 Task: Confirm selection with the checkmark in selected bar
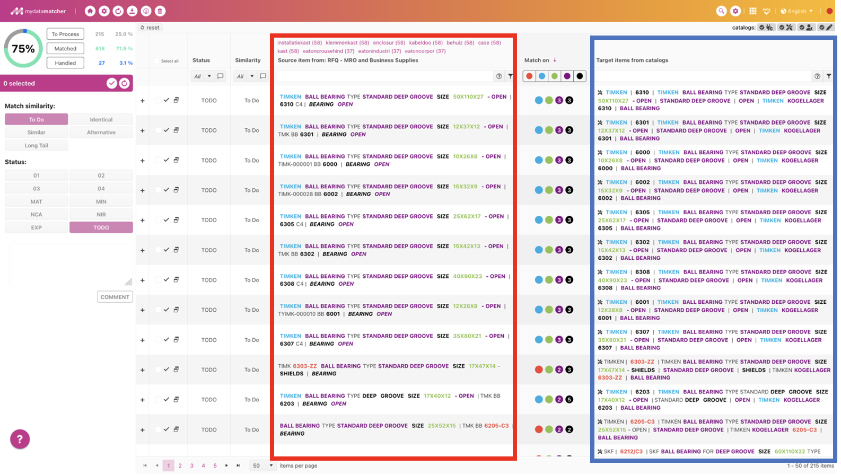[111, 83]
